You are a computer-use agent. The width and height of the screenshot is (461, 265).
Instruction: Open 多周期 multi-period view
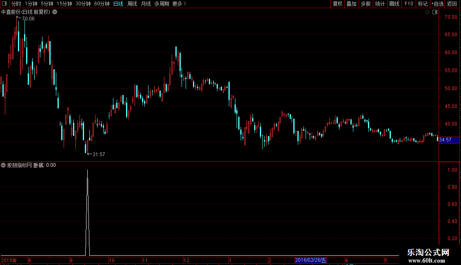(x=162, y=4)
